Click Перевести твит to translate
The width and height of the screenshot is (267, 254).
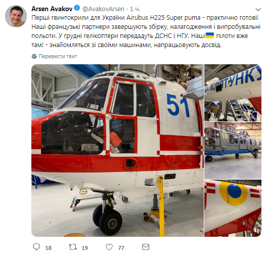[58, 56]
